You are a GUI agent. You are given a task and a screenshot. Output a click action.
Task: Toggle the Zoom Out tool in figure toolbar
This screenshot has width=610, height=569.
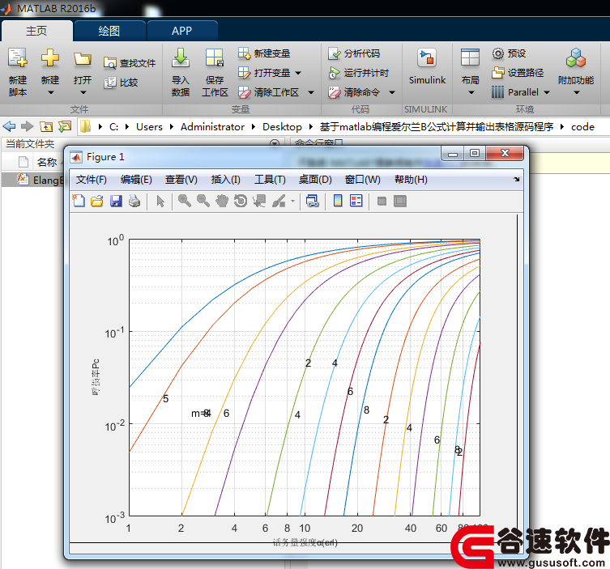tap(203, 201)
